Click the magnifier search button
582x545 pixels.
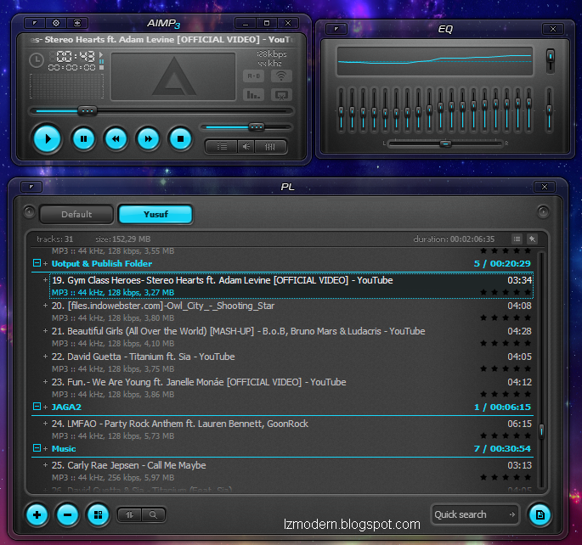(x=153, y=514)
